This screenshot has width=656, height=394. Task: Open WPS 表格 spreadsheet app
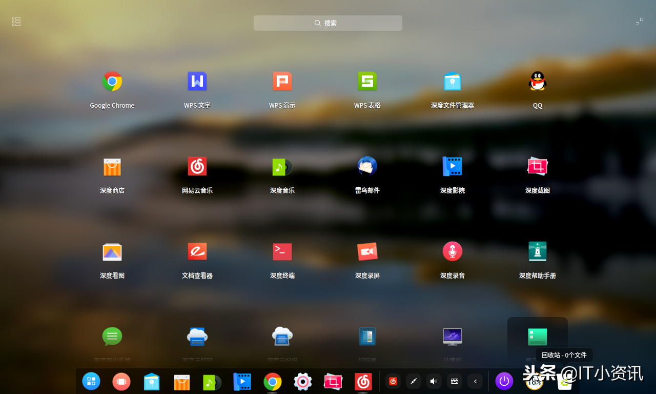click(367, 82)
